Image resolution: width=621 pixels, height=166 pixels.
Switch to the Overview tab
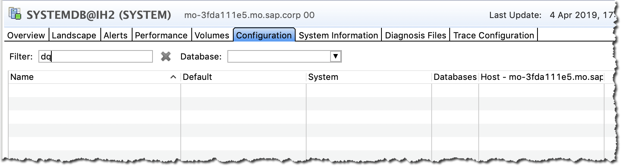[x=26, y=35]
